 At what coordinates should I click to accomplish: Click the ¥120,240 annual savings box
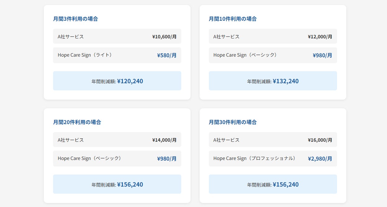pos(117,81)
